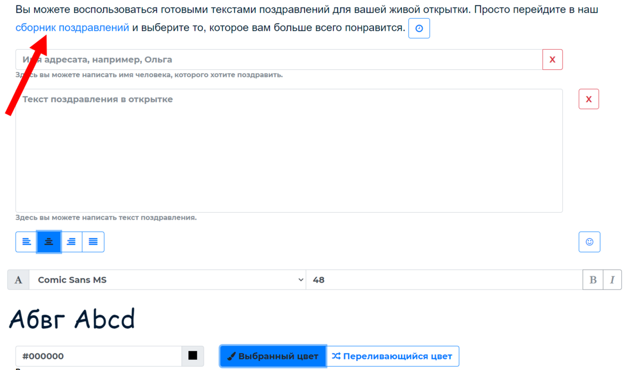Screen dimensions: 640x370
Task: Align text to the right
Action: pos(71,242)
